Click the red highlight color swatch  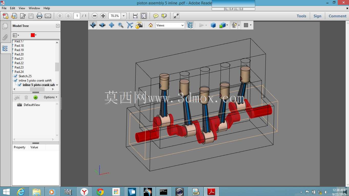tap(33, 35)
